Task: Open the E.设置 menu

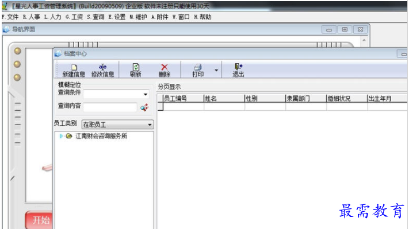Action: tap(117, 17)
